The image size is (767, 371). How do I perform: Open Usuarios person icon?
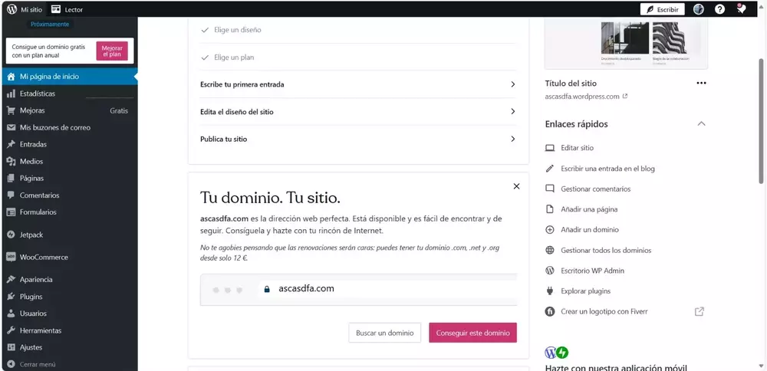pos(11,314)
